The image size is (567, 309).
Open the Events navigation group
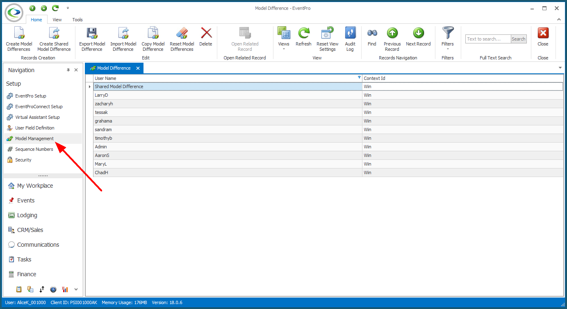43,200
